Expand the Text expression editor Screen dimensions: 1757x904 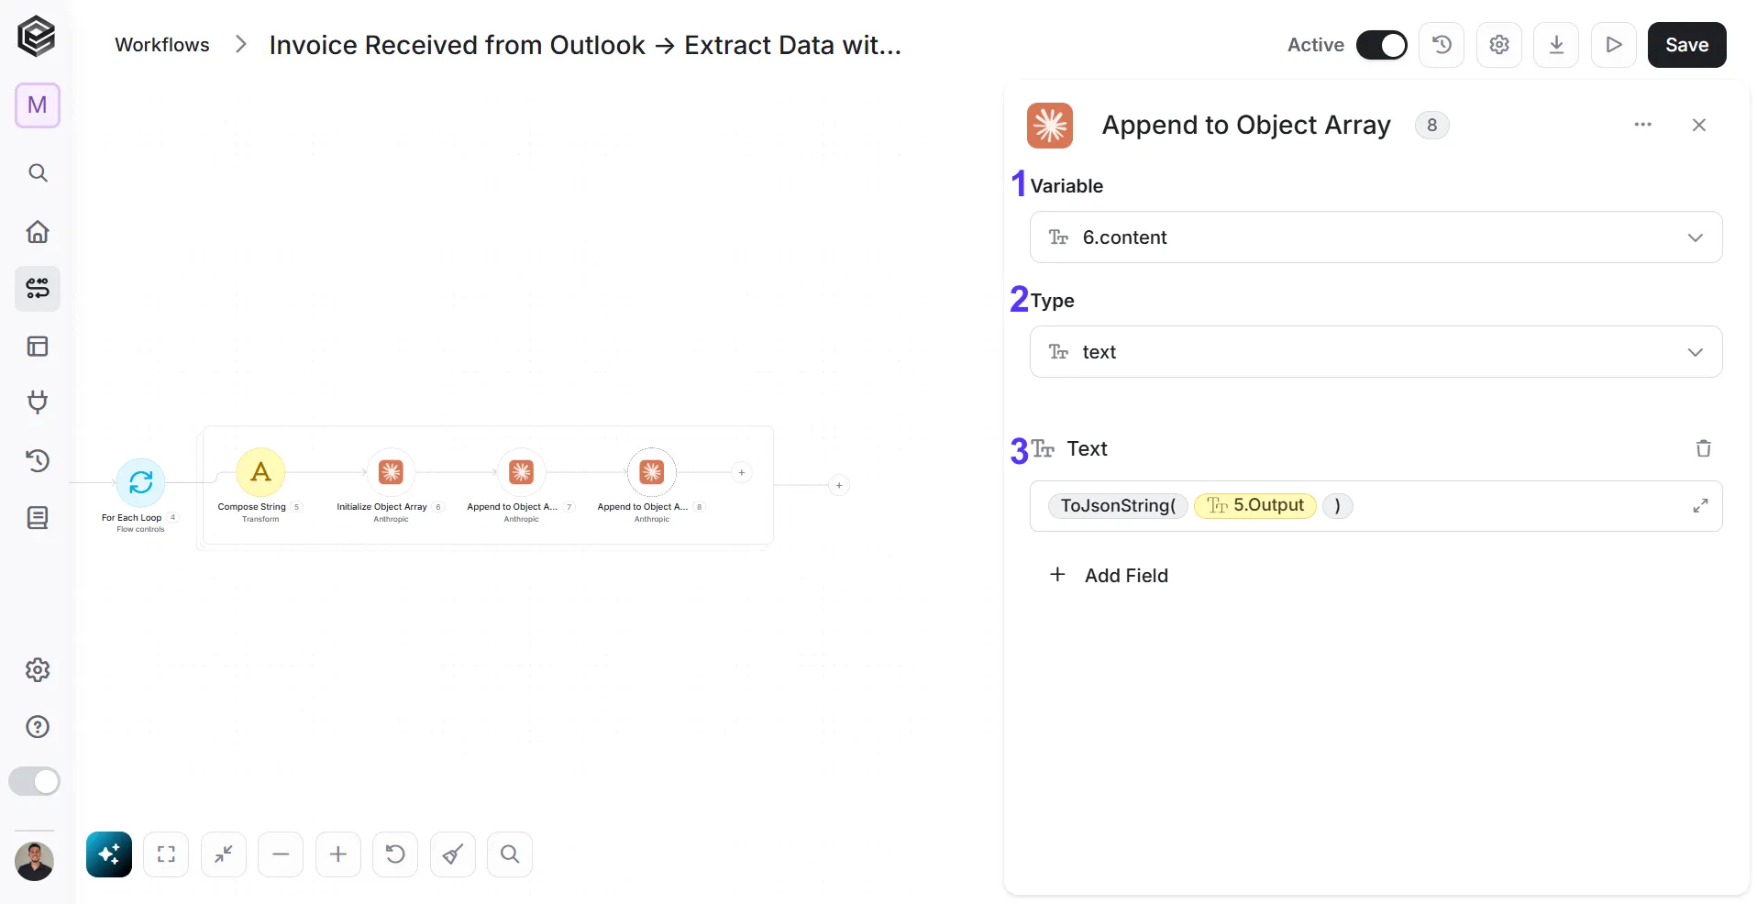point(1700,506)
